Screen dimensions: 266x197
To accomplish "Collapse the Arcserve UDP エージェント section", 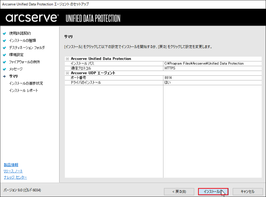I will tap(67, 73).
